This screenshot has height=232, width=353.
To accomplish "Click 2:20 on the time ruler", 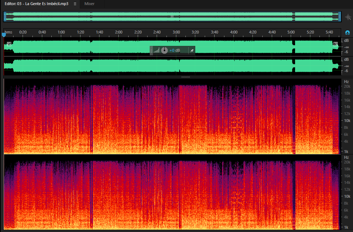I will tap(138, 32).
